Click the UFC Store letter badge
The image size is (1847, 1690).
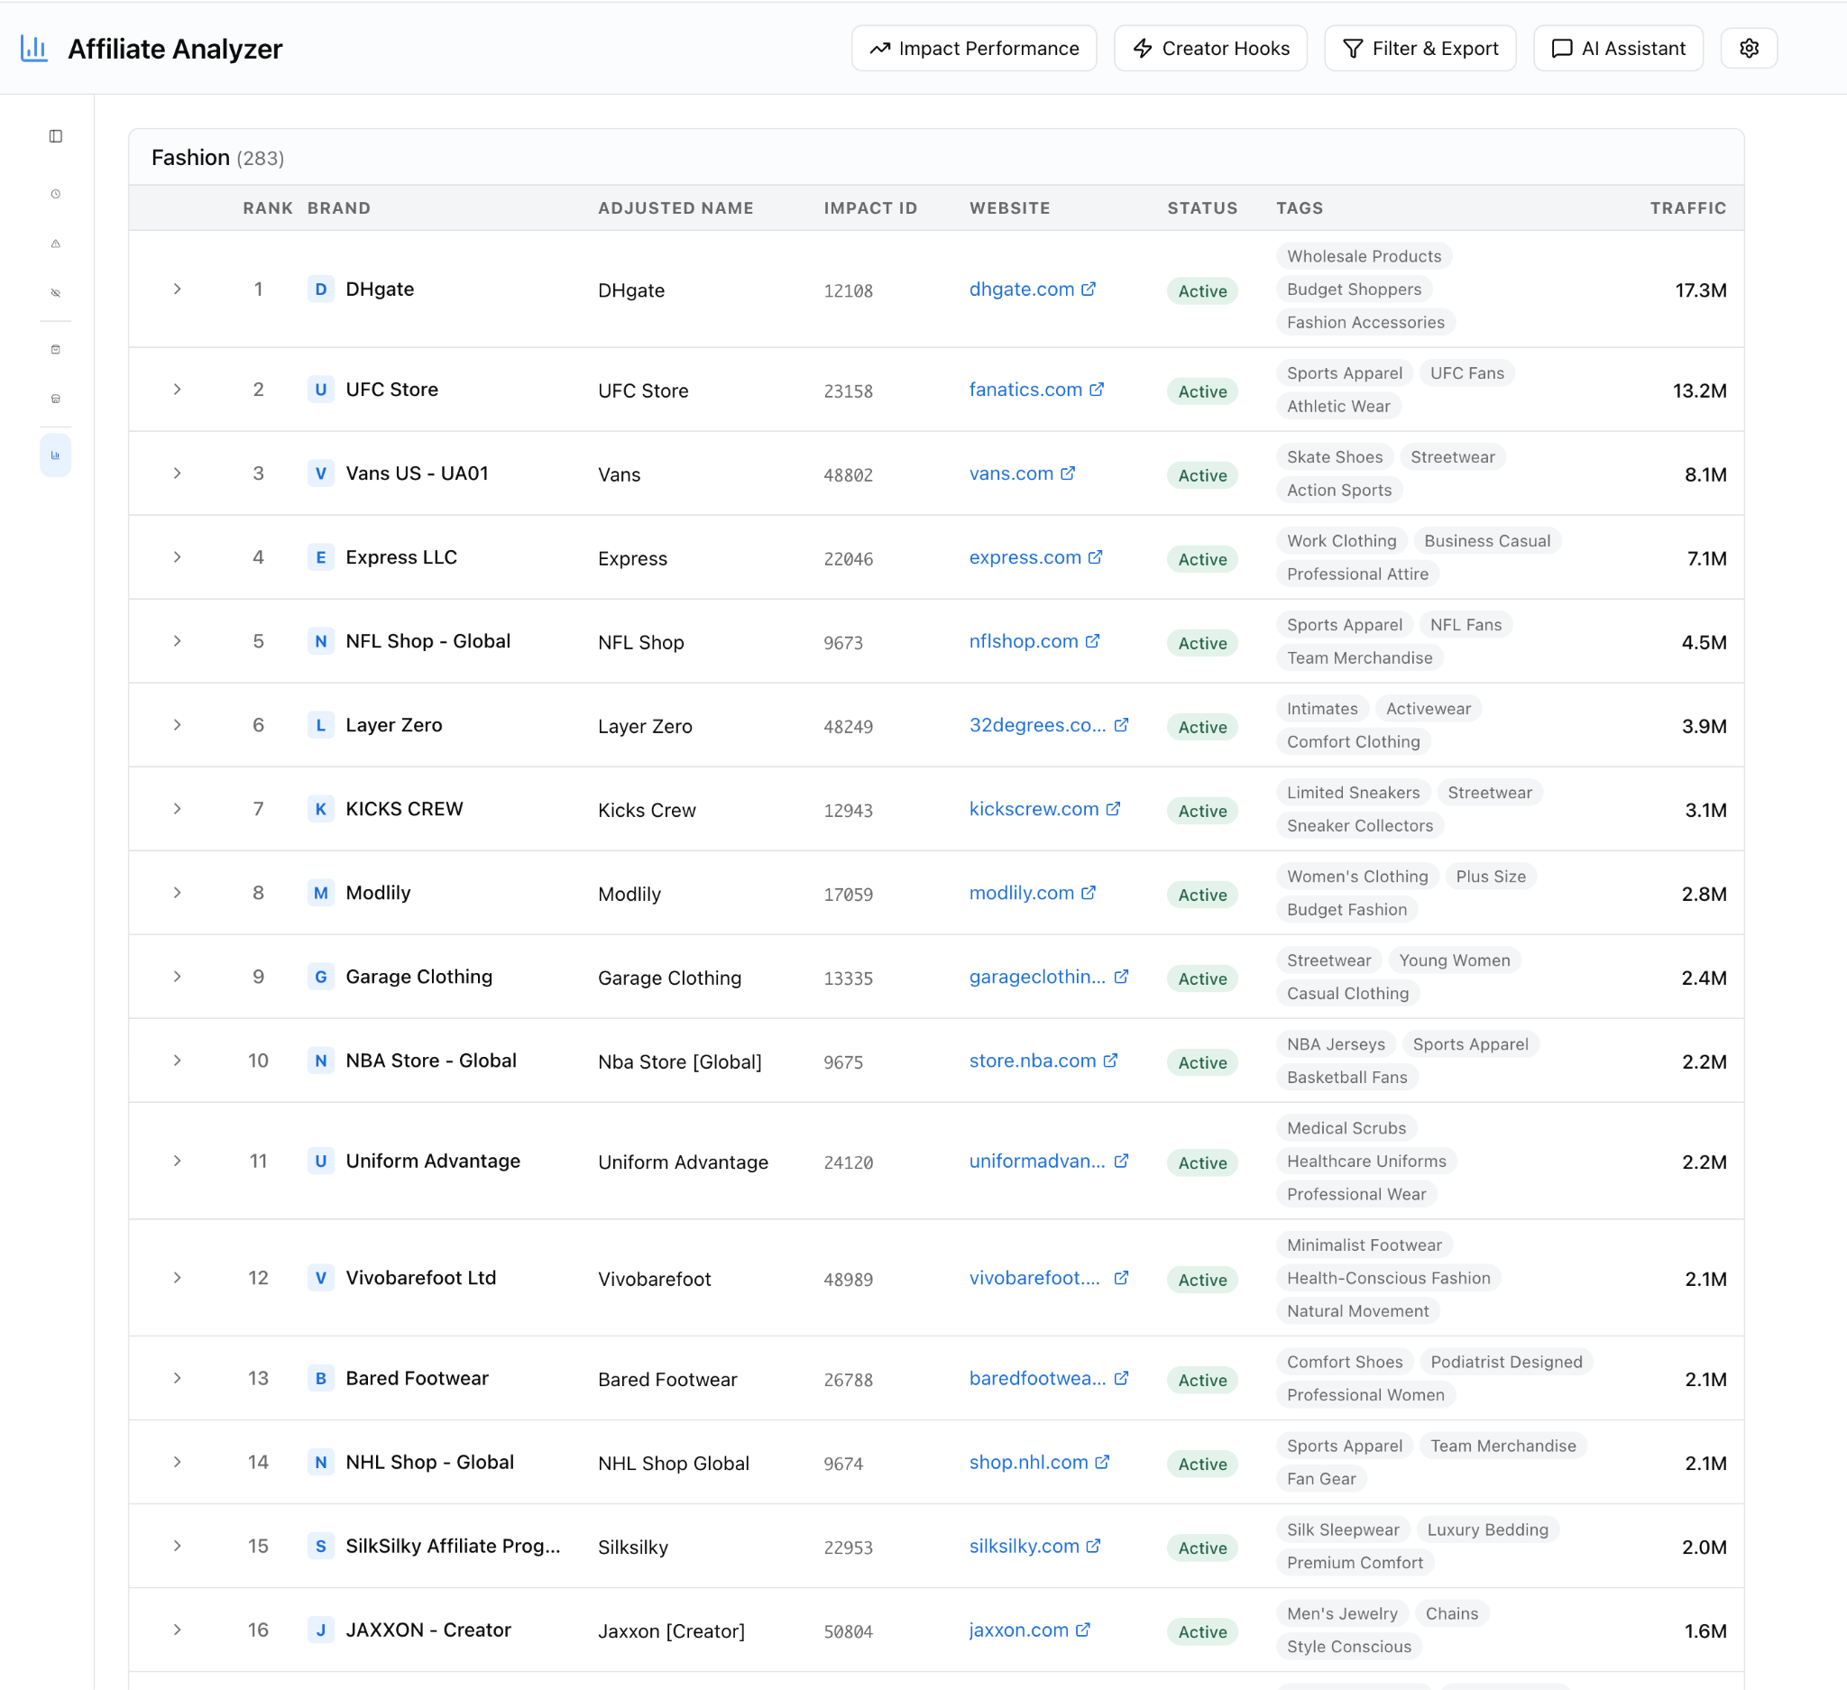click(321, 390)
